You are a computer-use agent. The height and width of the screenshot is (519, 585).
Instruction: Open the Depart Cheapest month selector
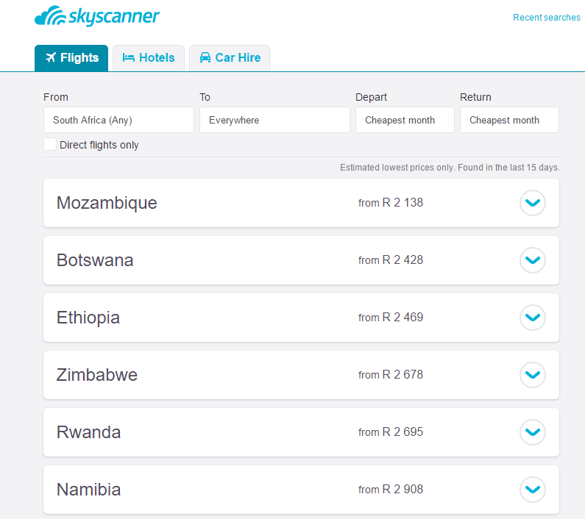point(405,120)
